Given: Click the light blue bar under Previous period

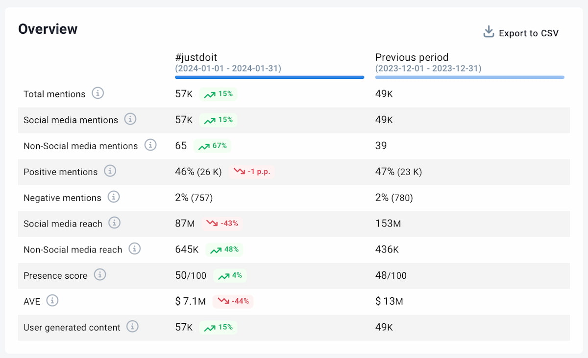Looking at the screenshot, I should [x=469, y=77].
